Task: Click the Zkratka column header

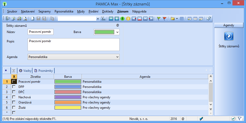Action: (36, 76)
